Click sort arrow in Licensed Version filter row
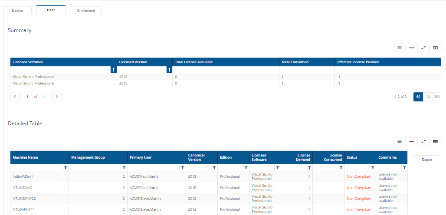The height and width of the screenshot is (215, 446). point(170,70)
